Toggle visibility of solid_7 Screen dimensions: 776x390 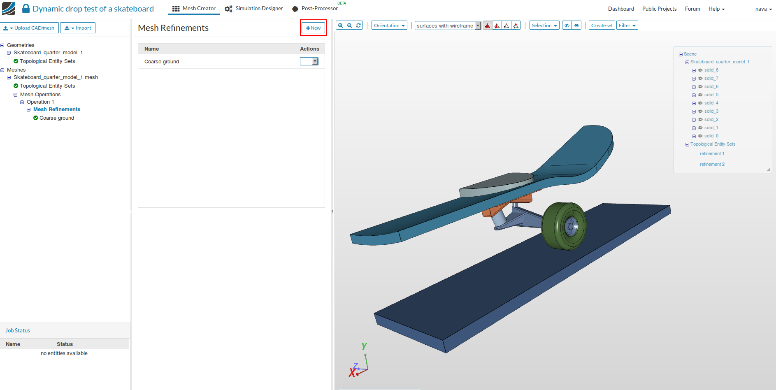coord(700,79)
